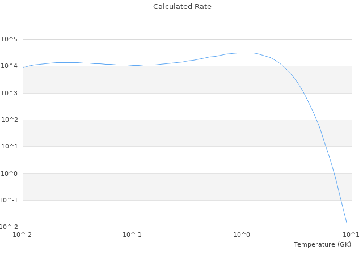Click the 10^5 y-axis tick label
The image size is (363, 272).
coord(9,40)
